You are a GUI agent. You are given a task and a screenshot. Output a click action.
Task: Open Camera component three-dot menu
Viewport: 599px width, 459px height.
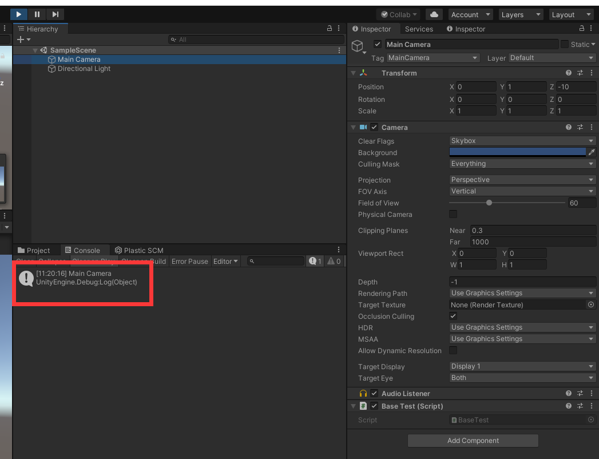(592, 127)
